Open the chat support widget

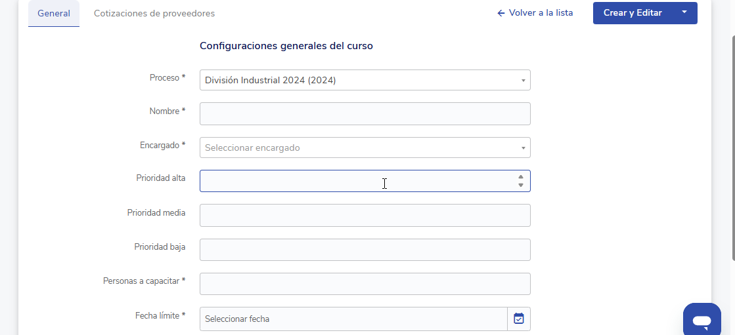702,321
